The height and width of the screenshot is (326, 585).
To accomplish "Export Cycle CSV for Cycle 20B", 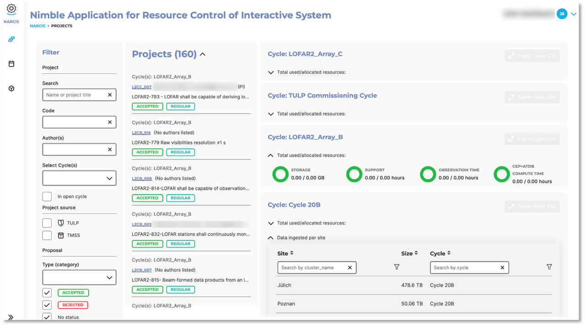I will (532, 207).
